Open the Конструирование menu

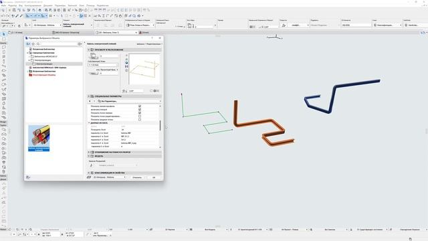[x=33, y=5]
